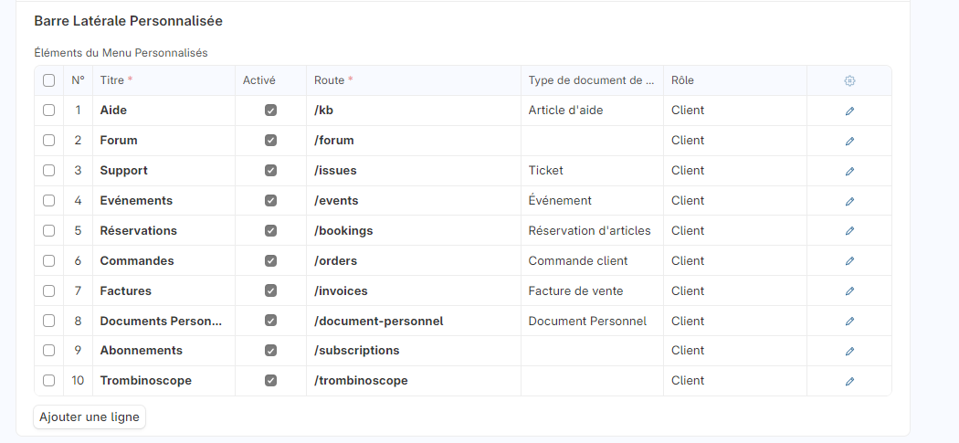Image resolution: width=959 pixels, height=443 pixels.
Task: Click the /subscriptions route cell
Action: [413, 351]
